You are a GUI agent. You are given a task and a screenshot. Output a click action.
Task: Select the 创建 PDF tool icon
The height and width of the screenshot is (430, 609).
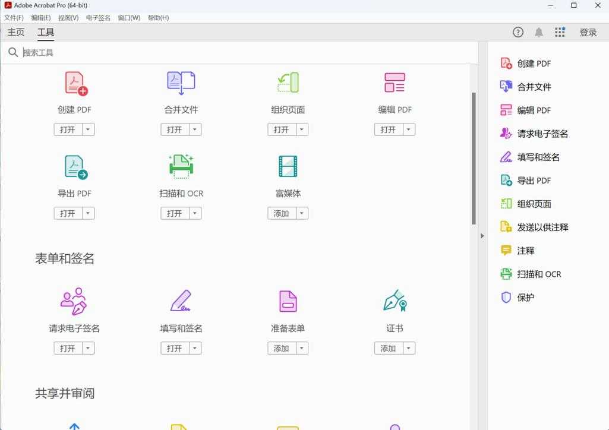(74, 83)
